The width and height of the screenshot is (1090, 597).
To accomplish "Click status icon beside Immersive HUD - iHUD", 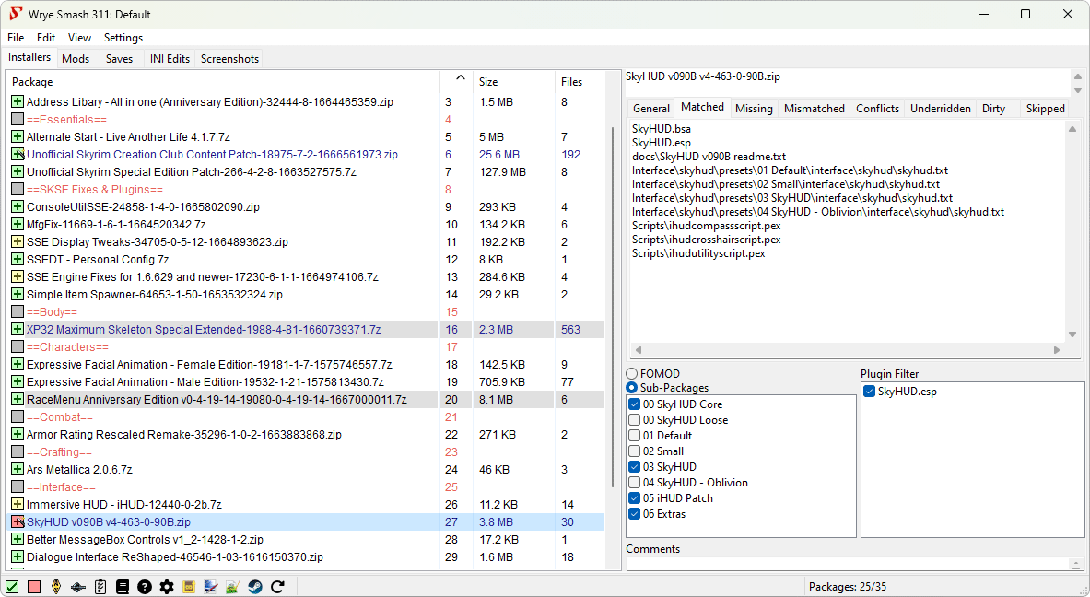I will point(18,505).
